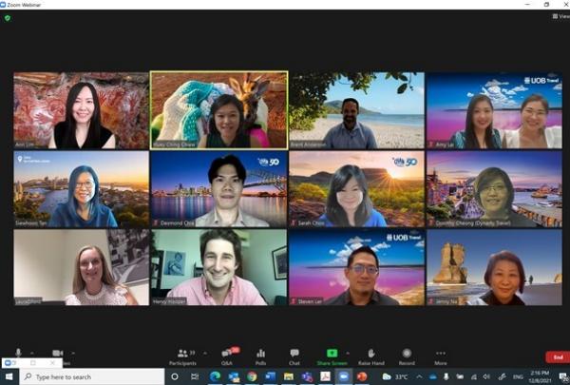Select Sarah's sunset video tile
Viewport: 570px width, 385px height.
(356, 189)
